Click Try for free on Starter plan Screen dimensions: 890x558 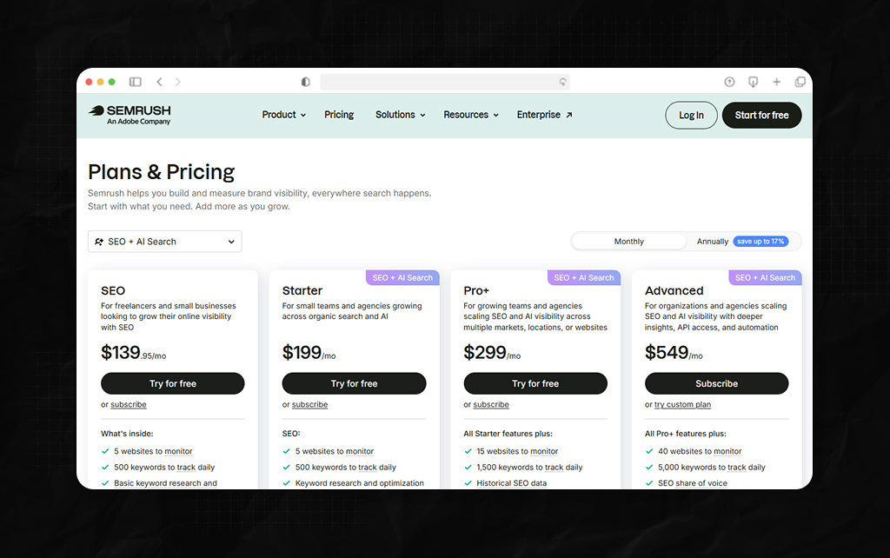[355, 383]
